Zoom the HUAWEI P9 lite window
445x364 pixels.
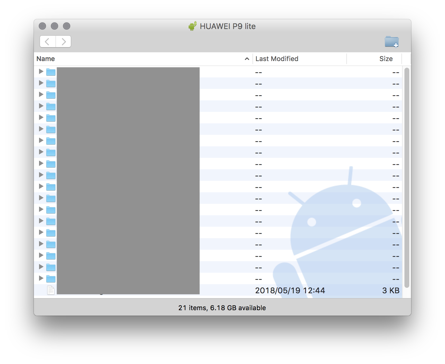67,26
